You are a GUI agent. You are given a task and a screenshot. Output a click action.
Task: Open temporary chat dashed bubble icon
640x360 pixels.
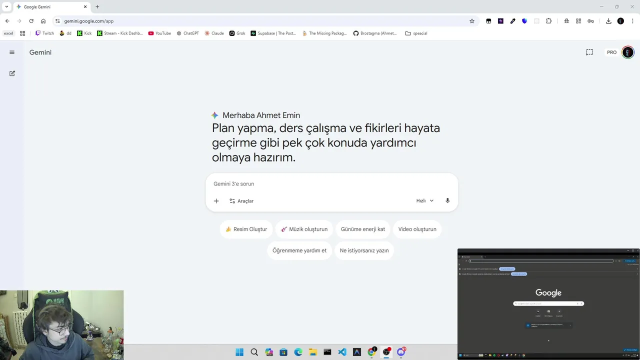pos(589,52)
